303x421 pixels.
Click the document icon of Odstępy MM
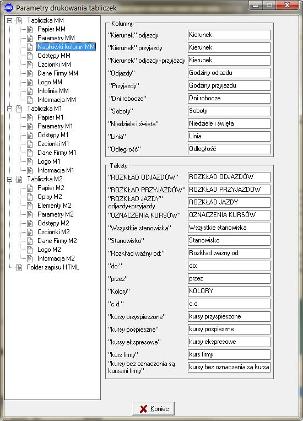click(30, 56)
